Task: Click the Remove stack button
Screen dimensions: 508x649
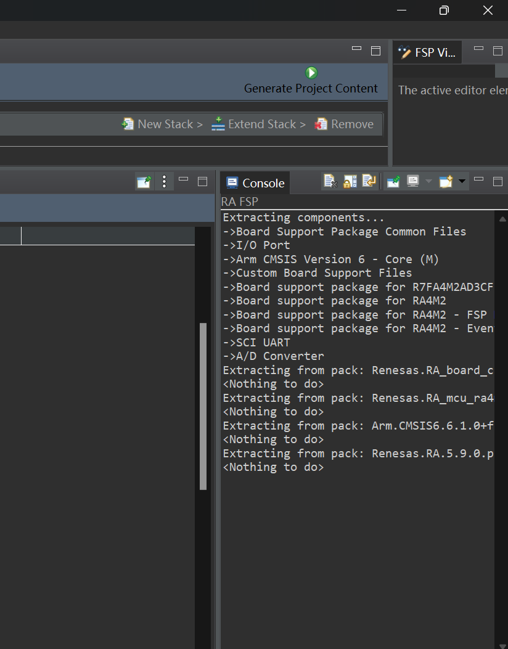Action: (x=344, y=124)
